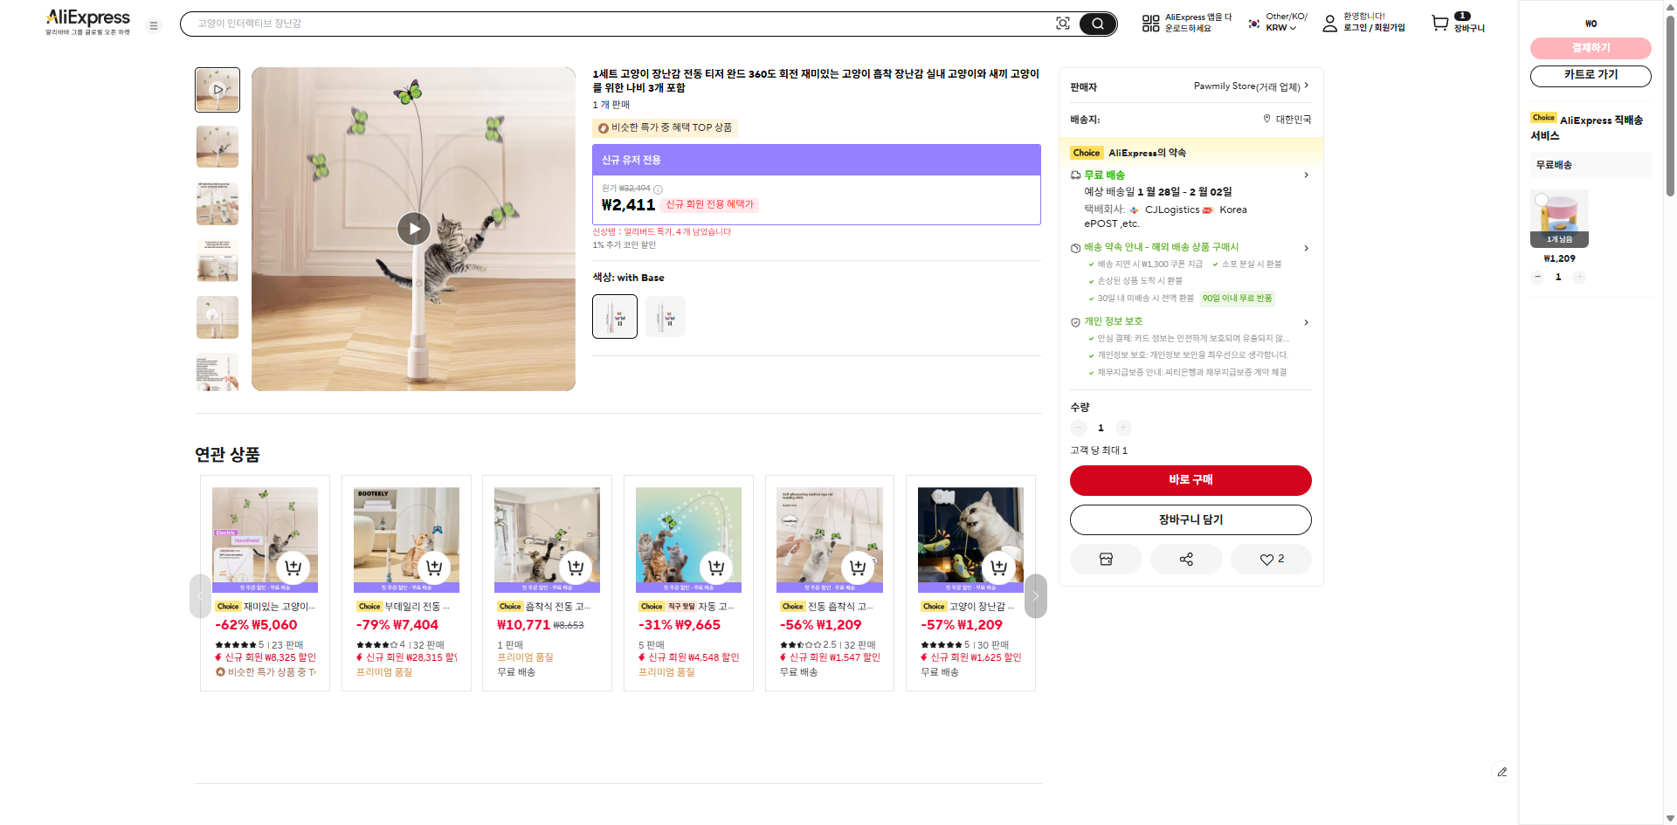The width and height of the screenshot is (1677, 825).
Task: Click the red '바로 구매' buy now button
Action: point(1190,480)
